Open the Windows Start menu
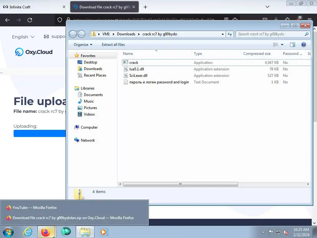The width and height of the screenshot is (317, 238). (8, 232)
